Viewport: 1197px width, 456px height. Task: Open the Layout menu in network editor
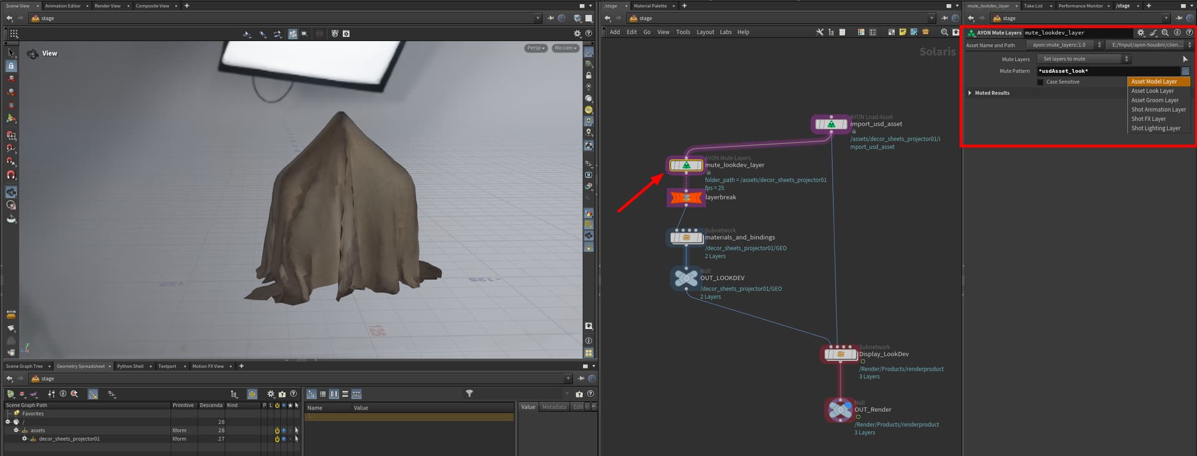pyautogui.click(x=705, y=32)
